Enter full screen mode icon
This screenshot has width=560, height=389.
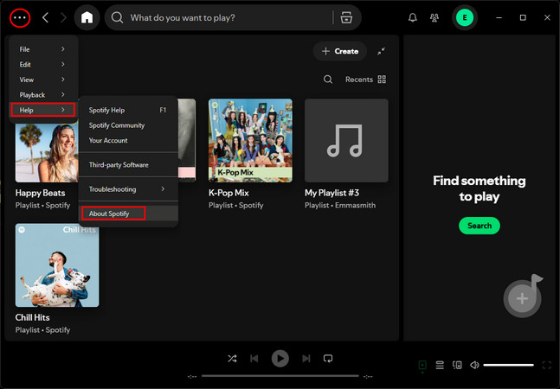pos(546,365)
